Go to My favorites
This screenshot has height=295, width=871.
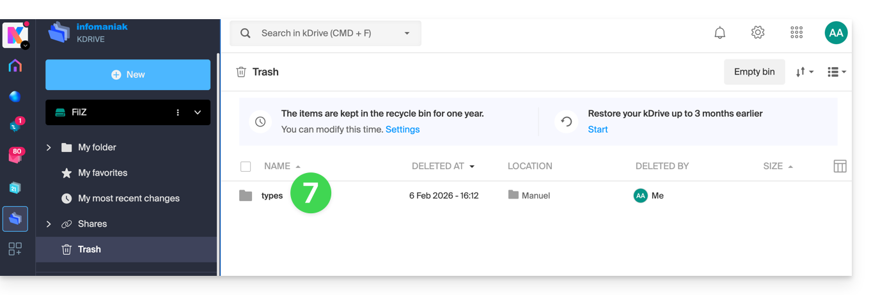point(102,173)
